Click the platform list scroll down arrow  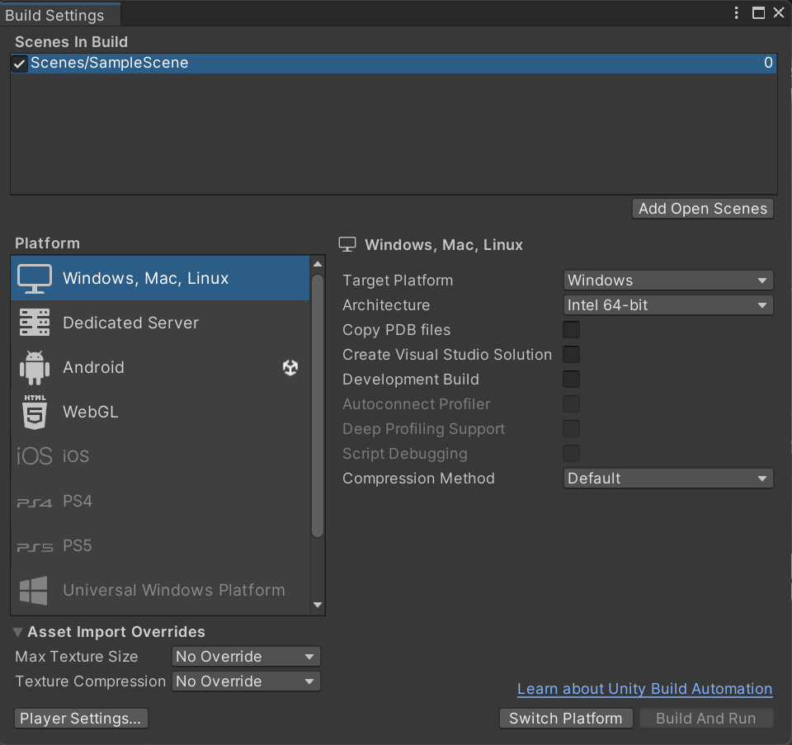(317, 605)
